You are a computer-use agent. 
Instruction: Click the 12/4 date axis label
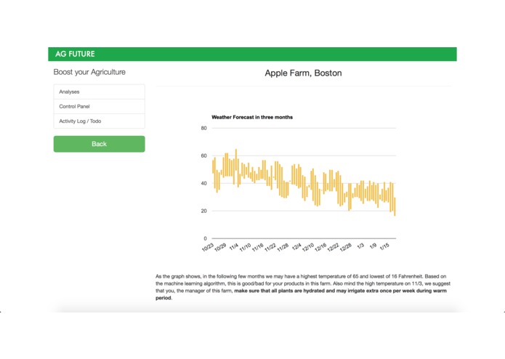296,246
